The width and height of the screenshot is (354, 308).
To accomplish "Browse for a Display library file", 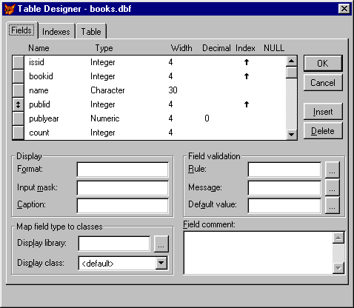I will coord(161,244).
